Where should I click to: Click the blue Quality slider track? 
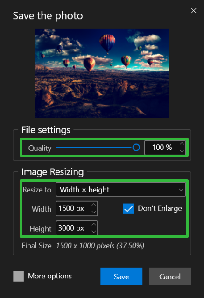94,148
